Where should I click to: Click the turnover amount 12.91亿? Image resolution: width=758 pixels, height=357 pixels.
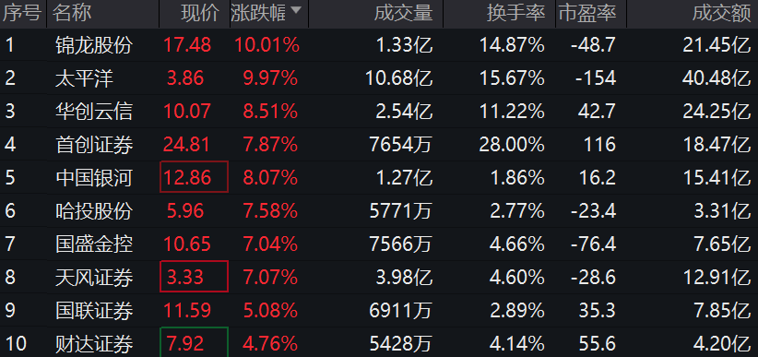[717, 277]
